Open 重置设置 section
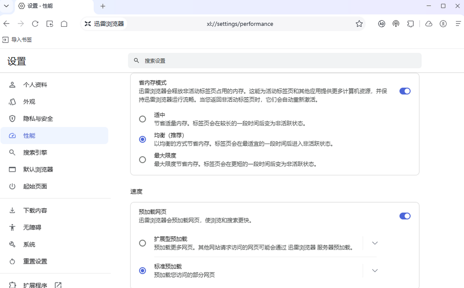464x288 pixels. [54, 261]
